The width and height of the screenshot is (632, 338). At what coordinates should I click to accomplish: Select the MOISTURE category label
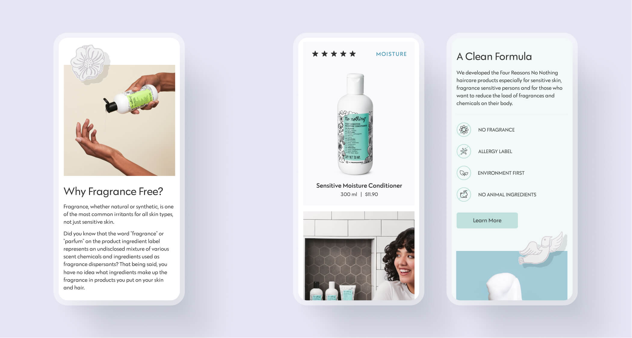[391, 54]
